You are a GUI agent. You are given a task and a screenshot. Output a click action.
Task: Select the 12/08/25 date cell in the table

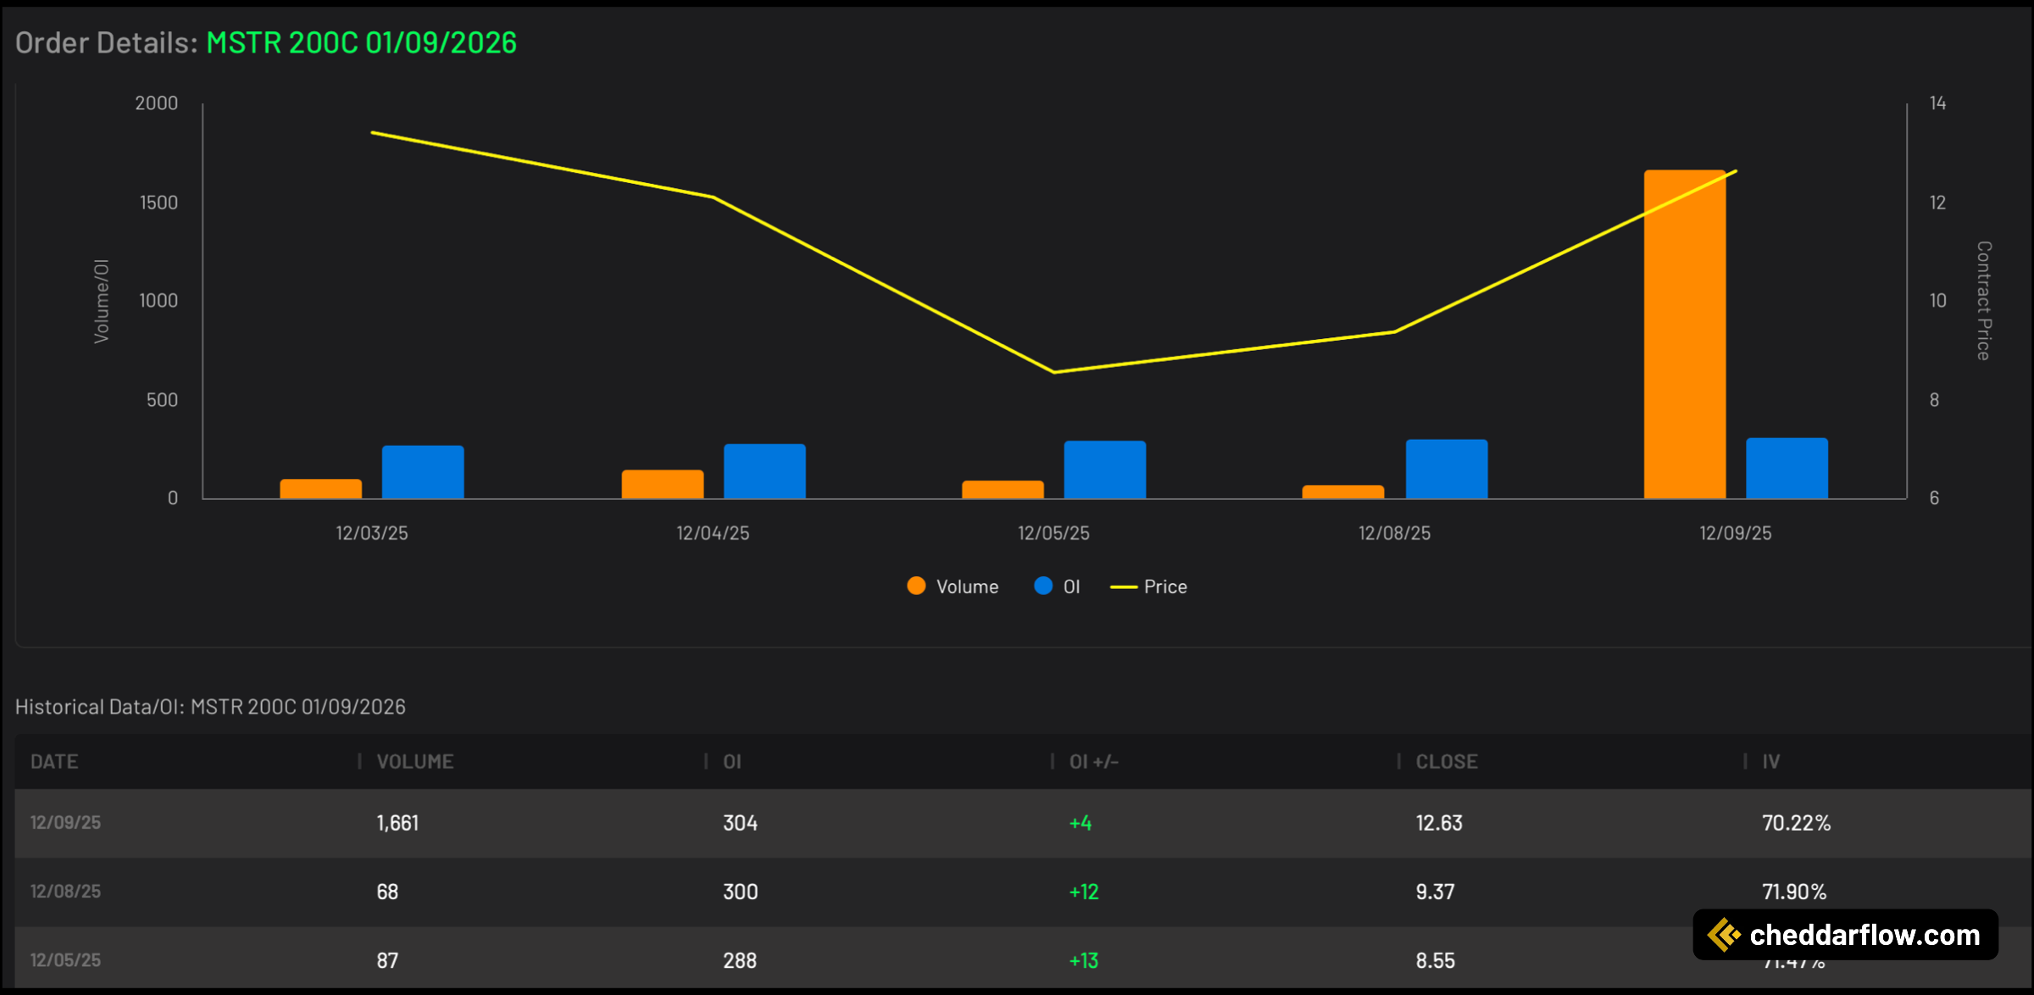(65, 891)
